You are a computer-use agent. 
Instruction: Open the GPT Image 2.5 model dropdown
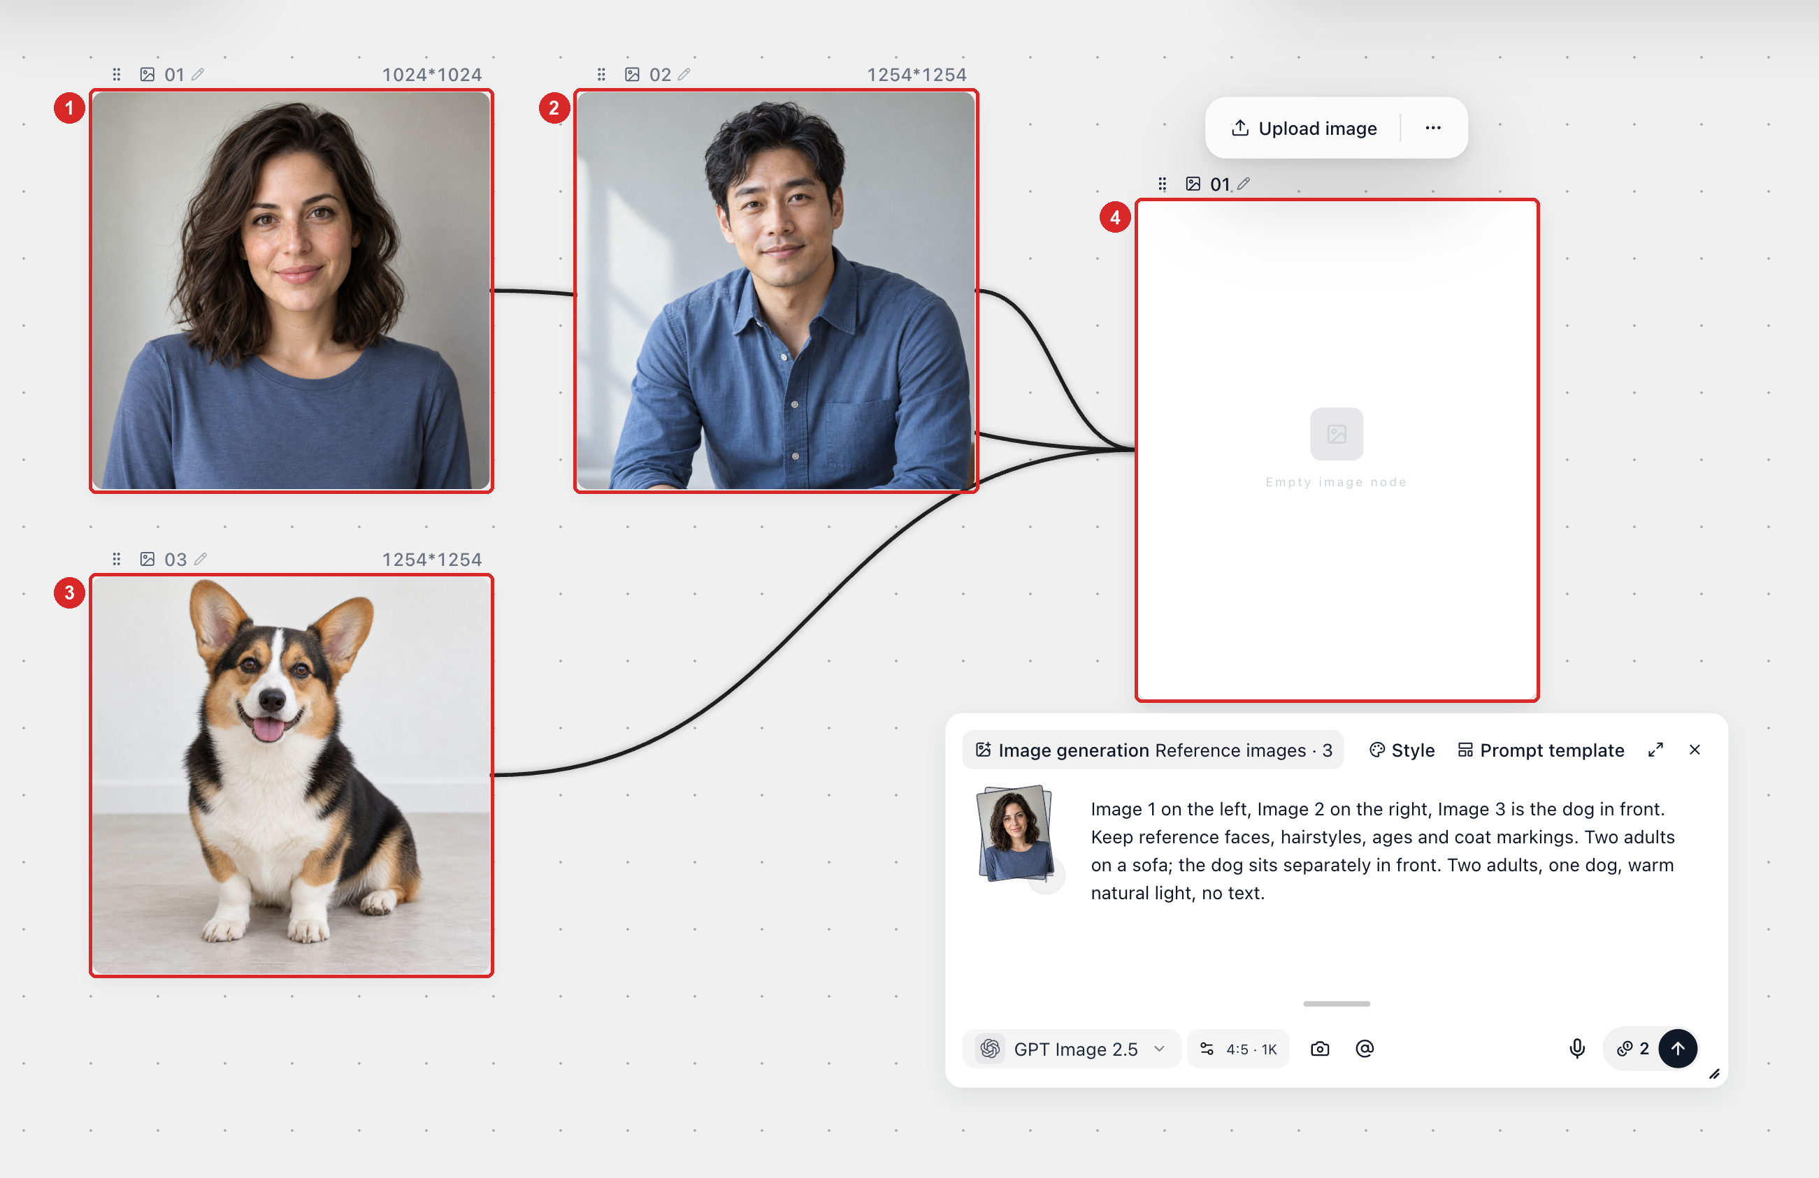click(x=1072, y=1049)
